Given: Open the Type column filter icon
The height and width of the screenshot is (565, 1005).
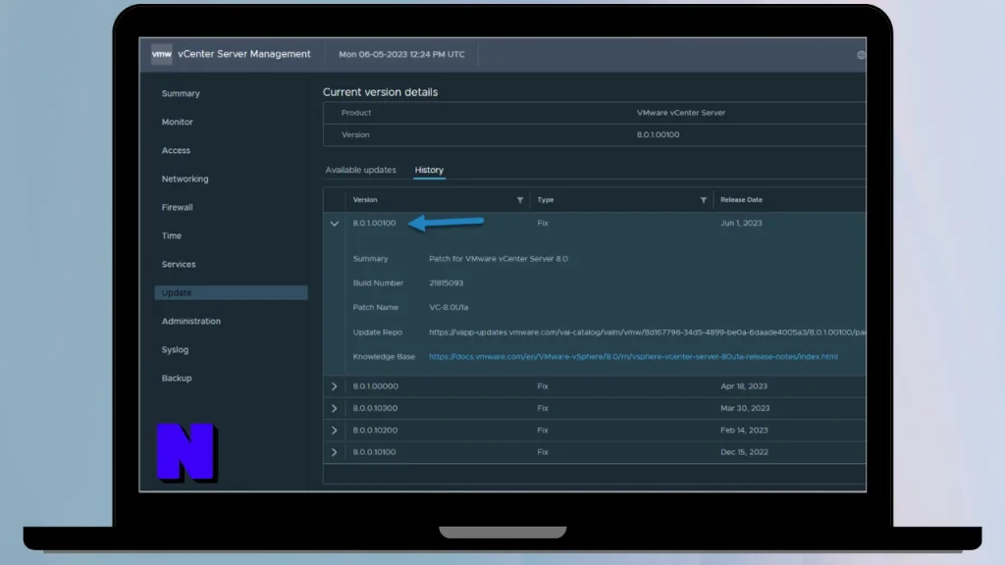Looking at the screenshot, I should 703,200.
